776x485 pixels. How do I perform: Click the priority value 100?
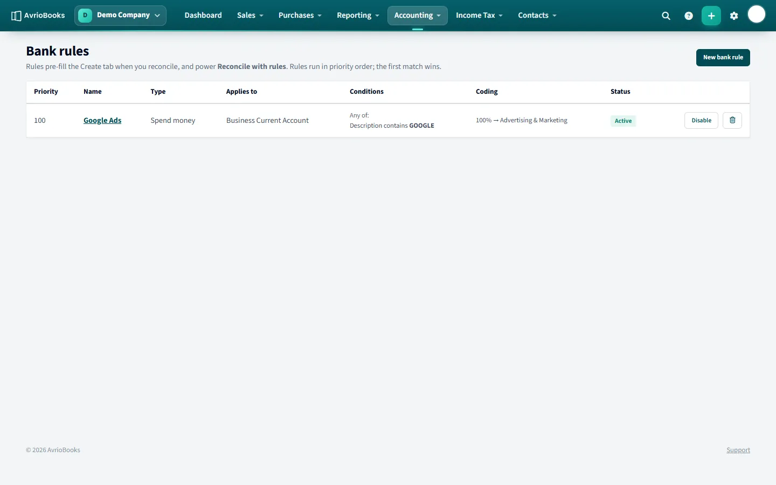click(x=40, y=120)
